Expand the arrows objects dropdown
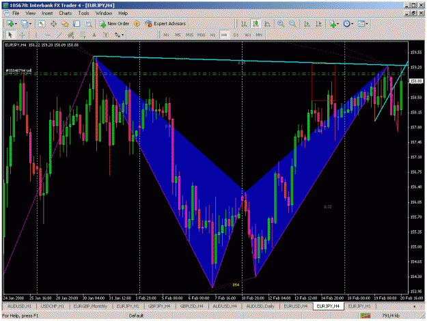 119,35
